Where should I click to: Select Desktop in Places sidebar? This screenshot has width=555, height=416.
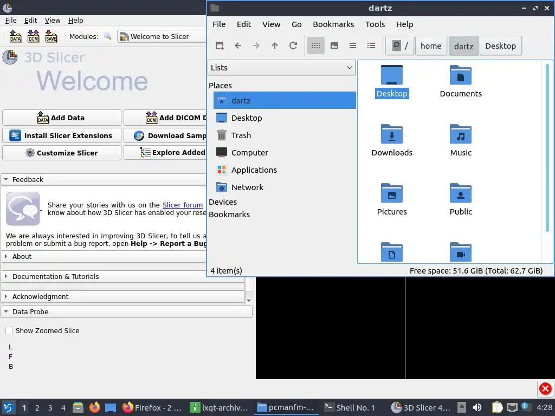285,118
